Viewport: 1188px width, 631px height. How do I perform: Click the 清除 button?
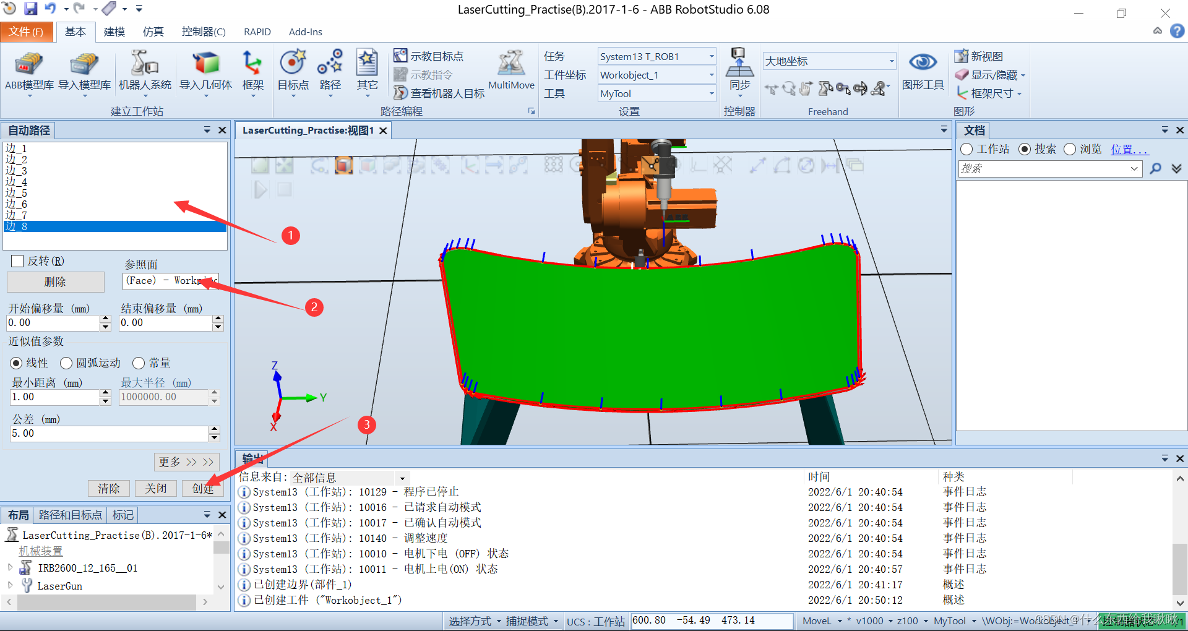click(x=108, y=488)
